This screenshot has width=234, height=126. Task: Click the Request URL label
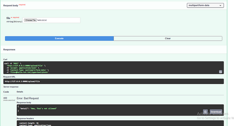9,77
